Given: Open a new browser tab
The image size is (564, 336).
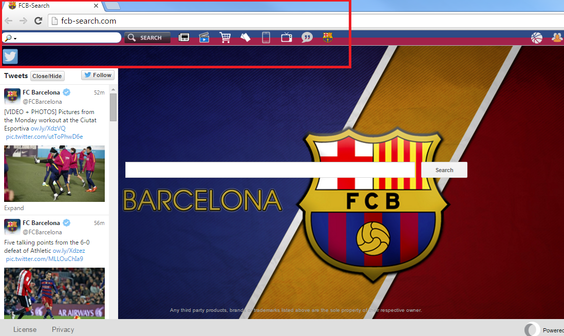Looking at the screenshot, I should (x=112, y=6).
